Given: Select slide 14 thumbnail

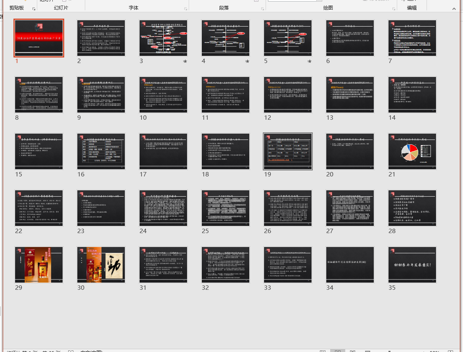Looking at the screenshot, I should (x=412, y=95).
